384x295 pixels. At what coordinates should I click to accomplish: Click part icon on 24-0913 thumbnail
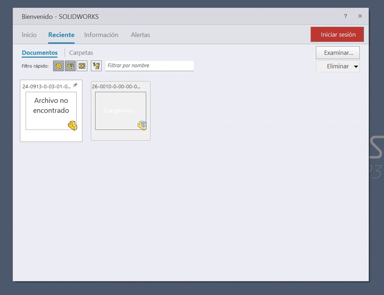pos(72,126)
